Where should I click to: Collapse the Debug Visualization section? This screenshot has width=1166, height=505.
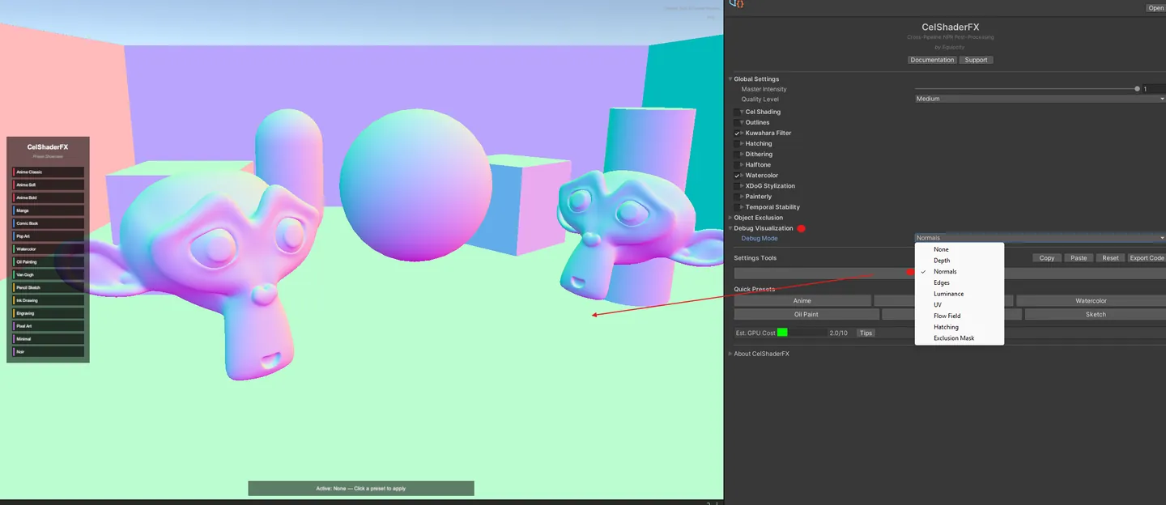[730, 228]
